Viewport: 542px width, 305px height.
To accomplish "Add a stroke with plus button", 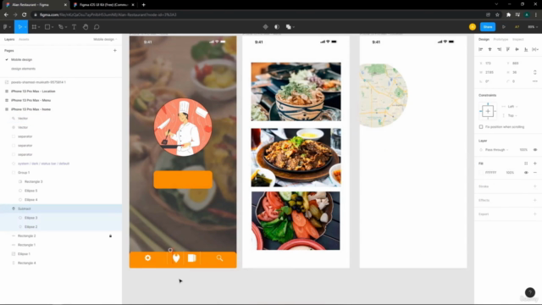I will 535,186.
